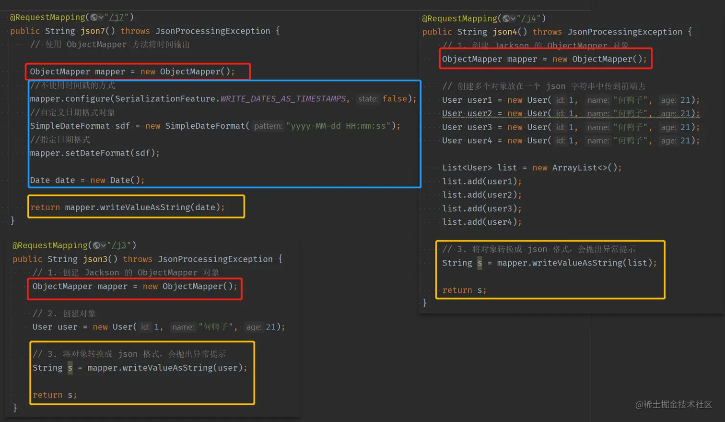Click the ObjectMapper mapper line inside json4
This screenshot has width=725, height=422.
pos(544,59)
